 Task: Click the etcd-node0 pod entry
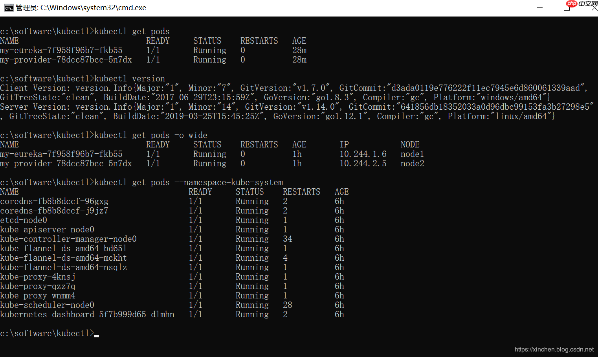[24, 220]
